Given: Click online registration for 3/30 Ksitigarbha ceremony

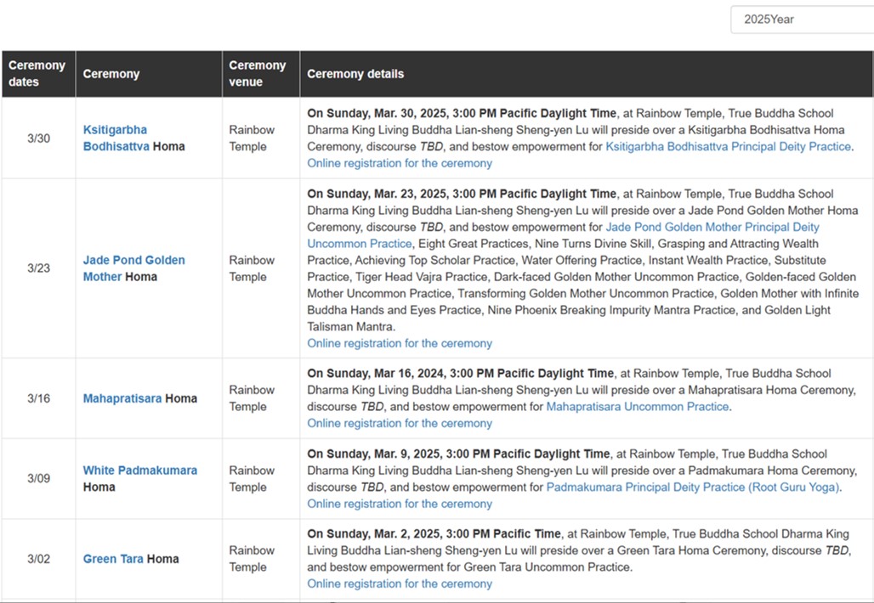Looking at the screenshot, I should point(400,163).
